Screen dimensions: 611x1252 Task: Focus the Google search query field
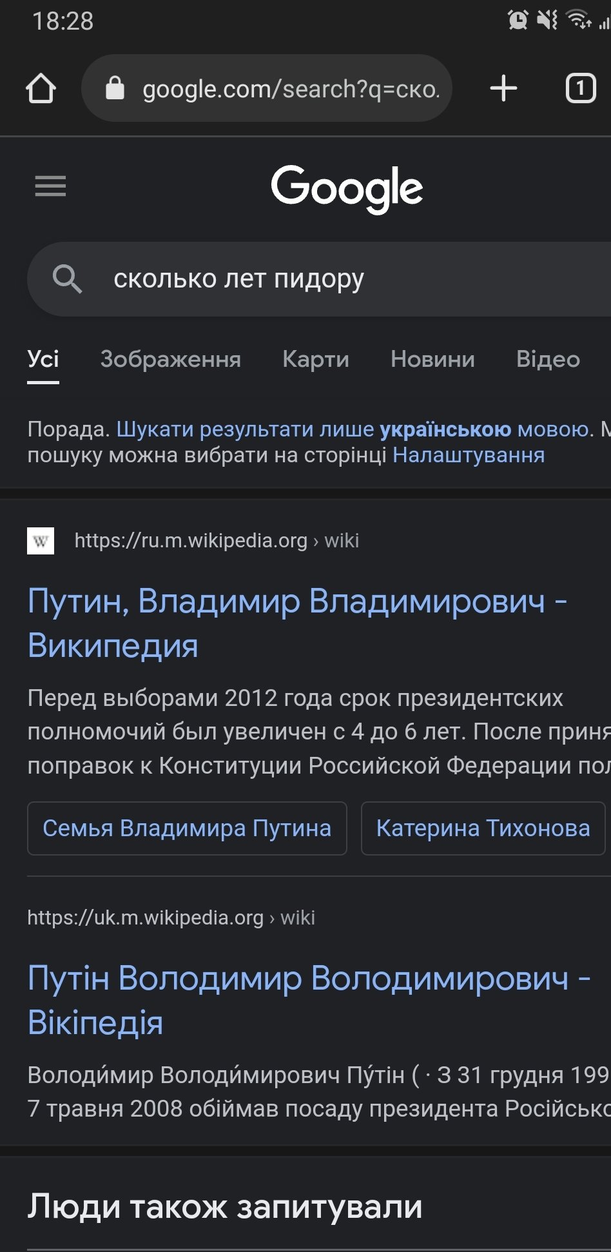pyautogui.click(x=322, y=279)
